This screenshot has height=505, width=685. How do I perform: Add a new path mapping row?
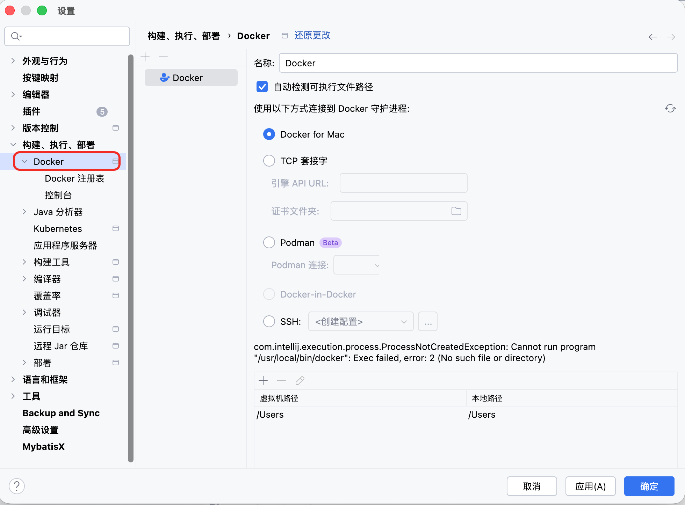click(x=263, y=380)
